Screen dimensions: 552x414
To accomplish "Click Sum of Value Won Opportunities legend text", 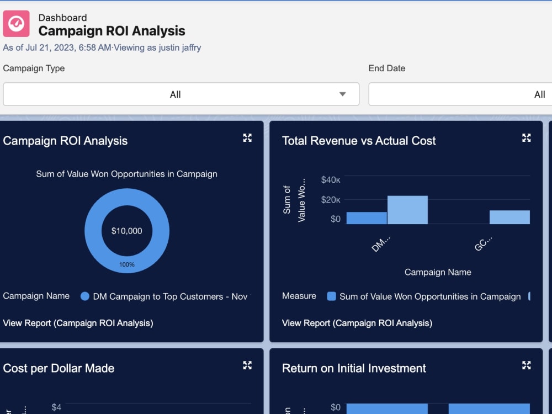I will coord(430,296).
